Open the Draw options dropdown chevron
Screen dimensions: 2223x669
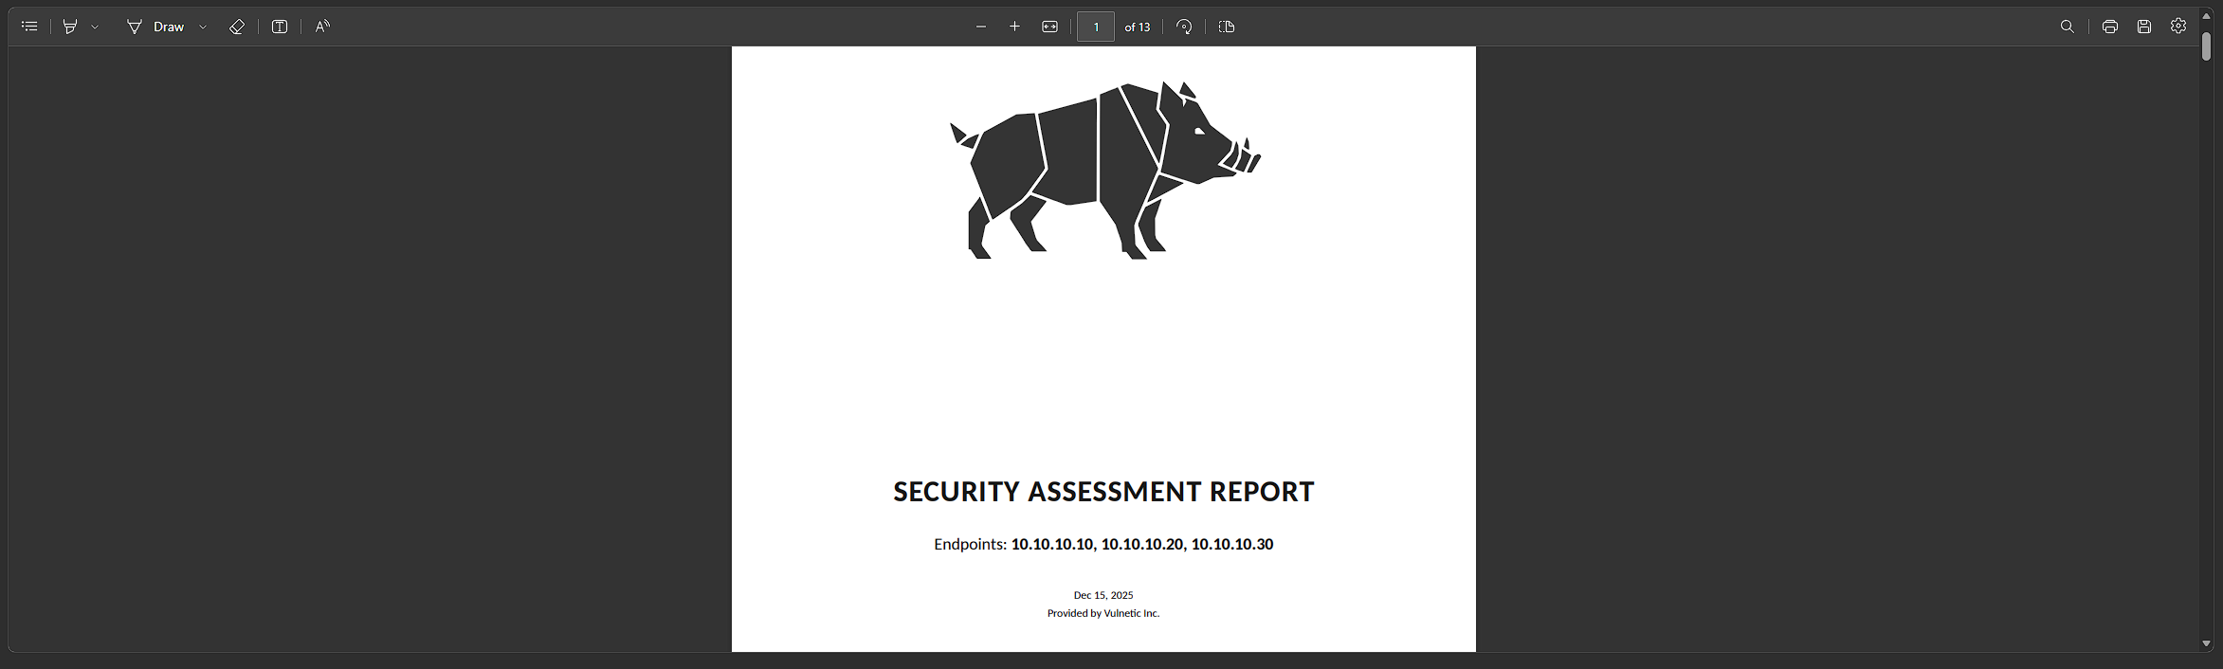point(203,27)
